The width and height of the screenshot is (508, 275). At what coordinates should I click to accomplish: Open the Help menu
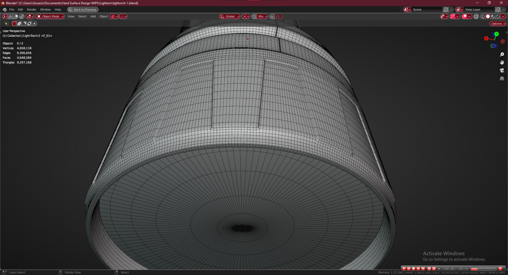58,10
